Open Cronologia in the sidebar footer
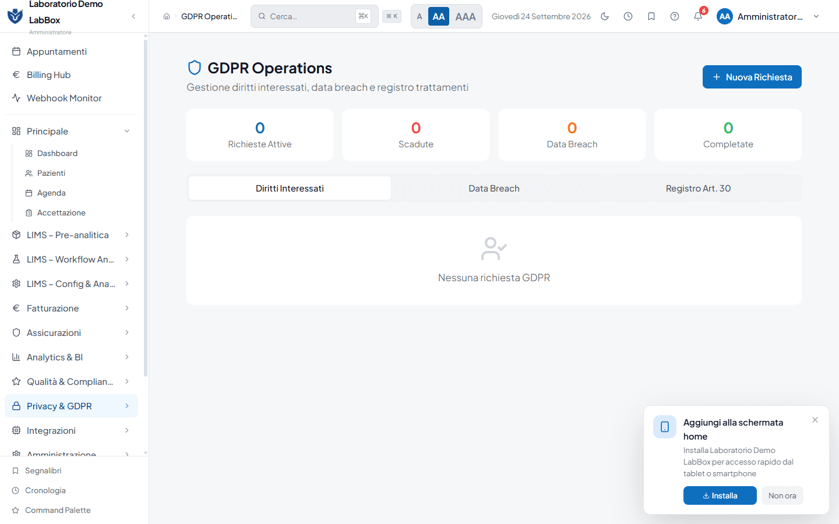839x524 pixels. tap(74, 490)
